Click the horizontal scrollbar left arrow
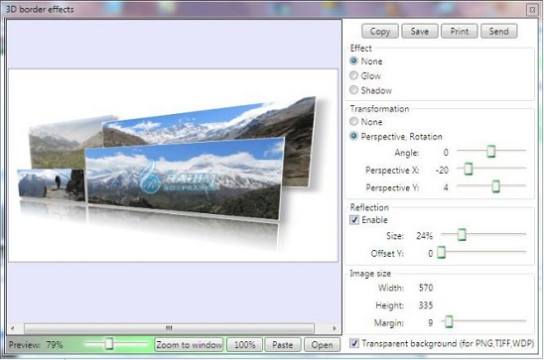 coord(13,328)
